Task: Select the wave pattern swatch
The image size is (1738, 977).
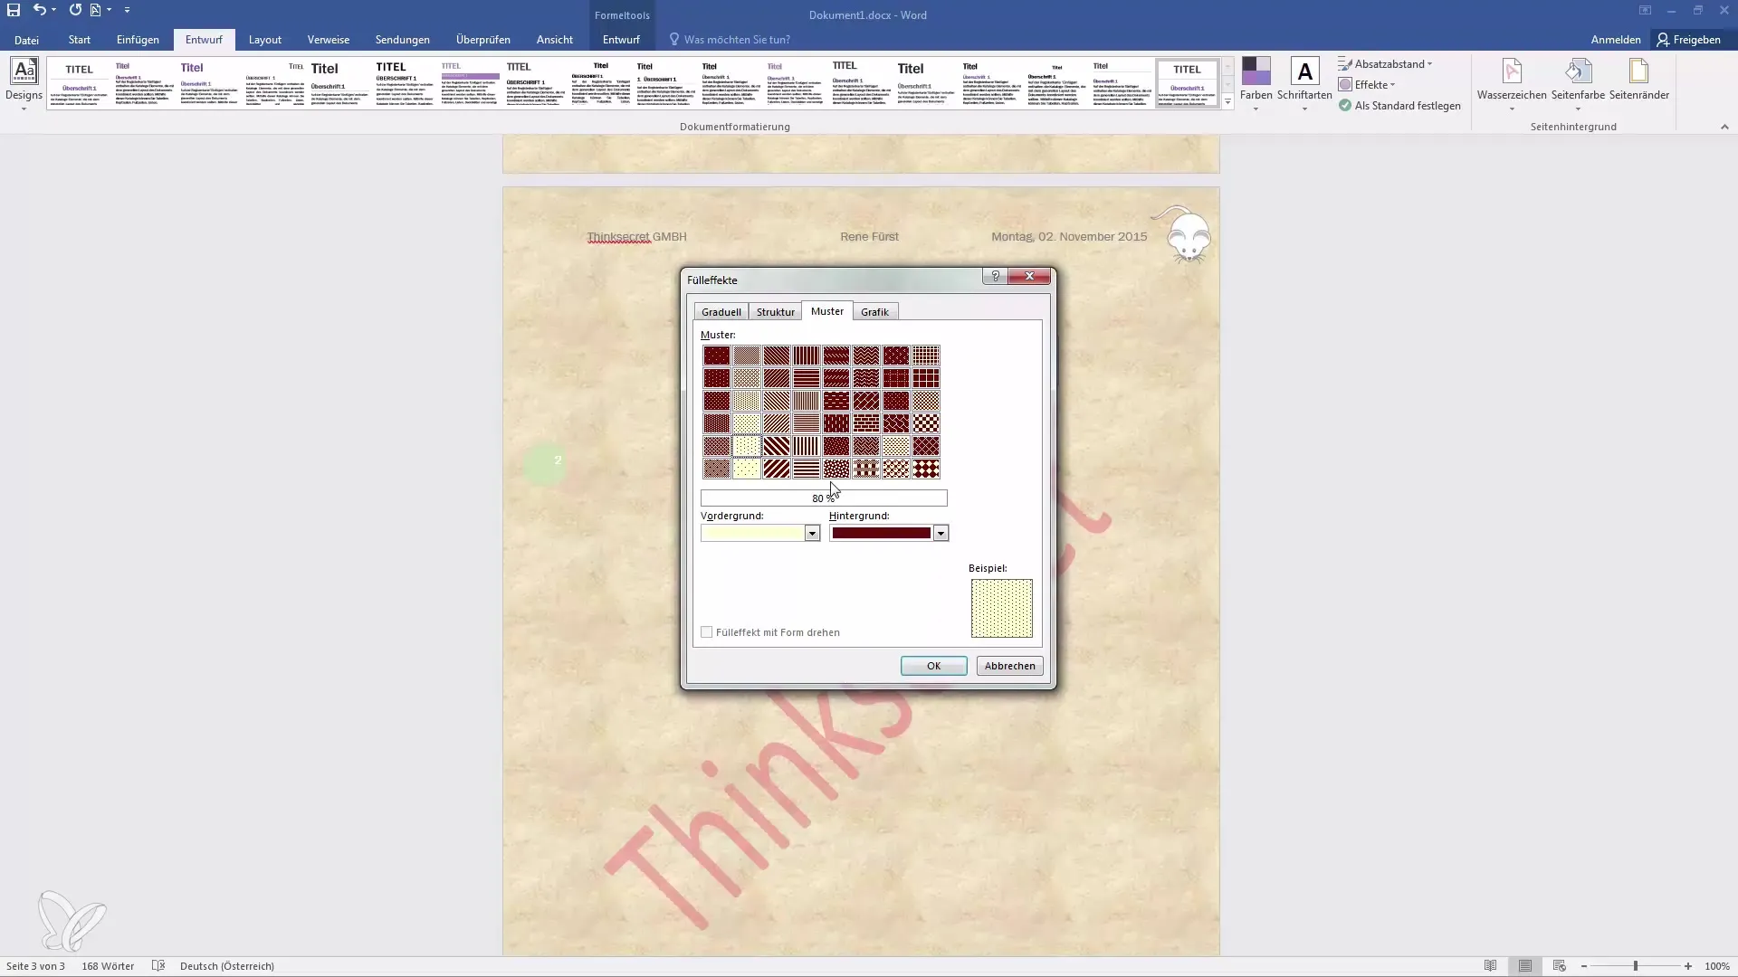Action: coord(866,378)
